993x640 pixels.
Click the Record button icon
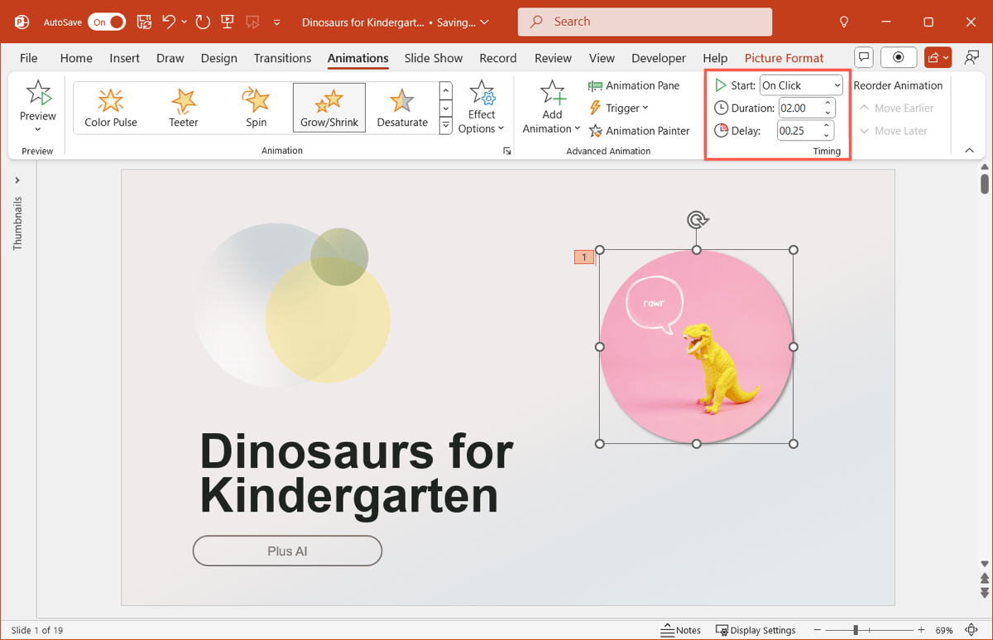[x=899, y=57]
